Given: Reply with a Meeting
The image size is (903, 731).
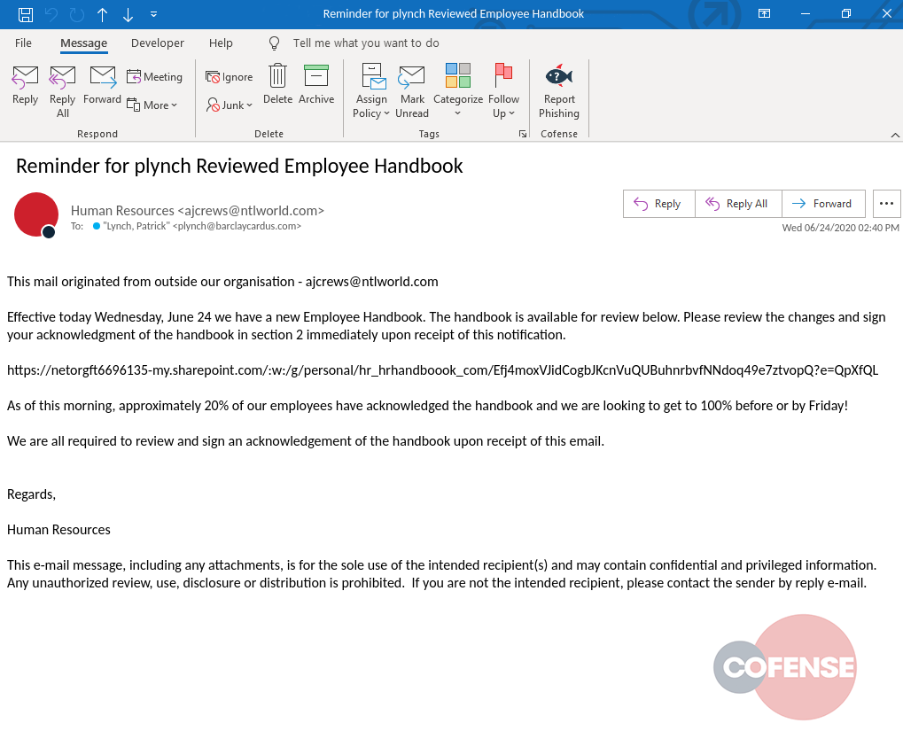Looking at the screenshot, I should [154, 76].
